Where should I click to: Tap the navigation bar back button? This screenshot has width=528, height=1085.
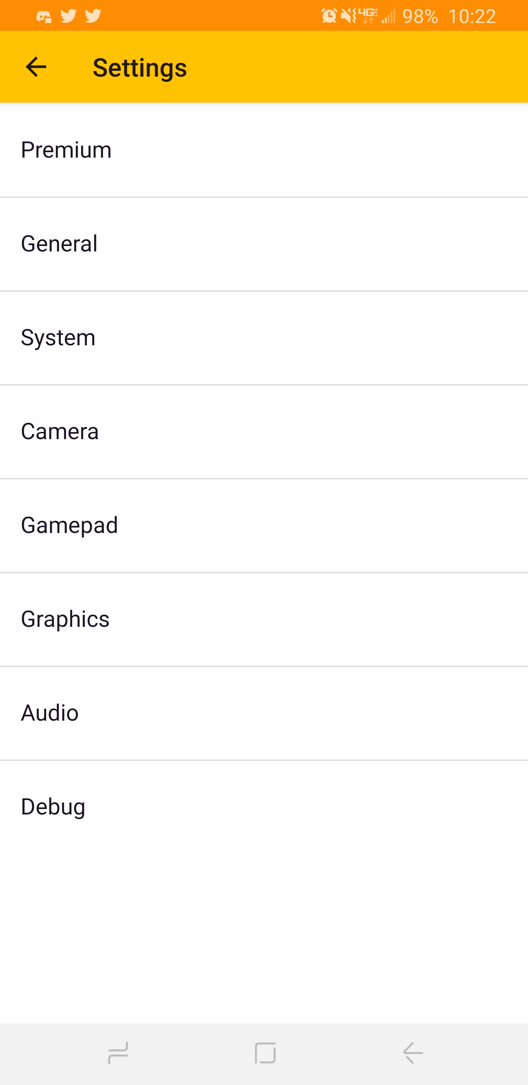412,1053
